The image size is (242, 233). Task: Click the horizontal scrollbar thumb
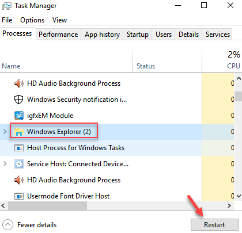pos(47,206)
